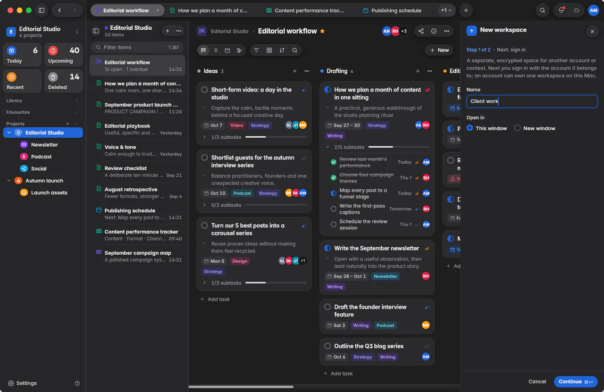Open the sort options in the board toolbar

(282, 50)
